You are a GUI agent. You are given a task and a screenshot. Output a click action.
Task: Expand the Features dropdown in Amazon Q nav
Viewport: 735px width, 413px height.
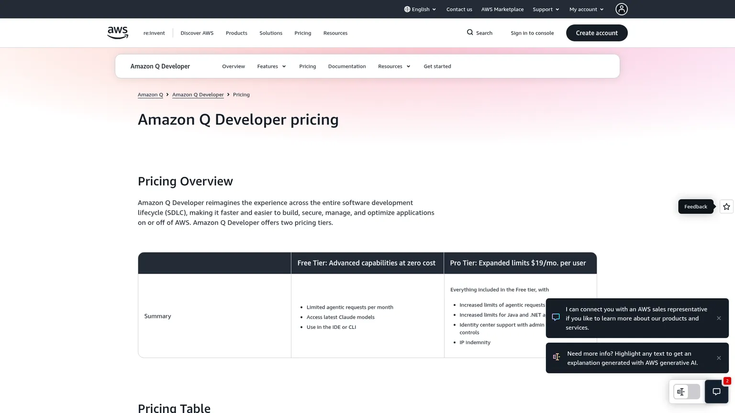(272, 66)
